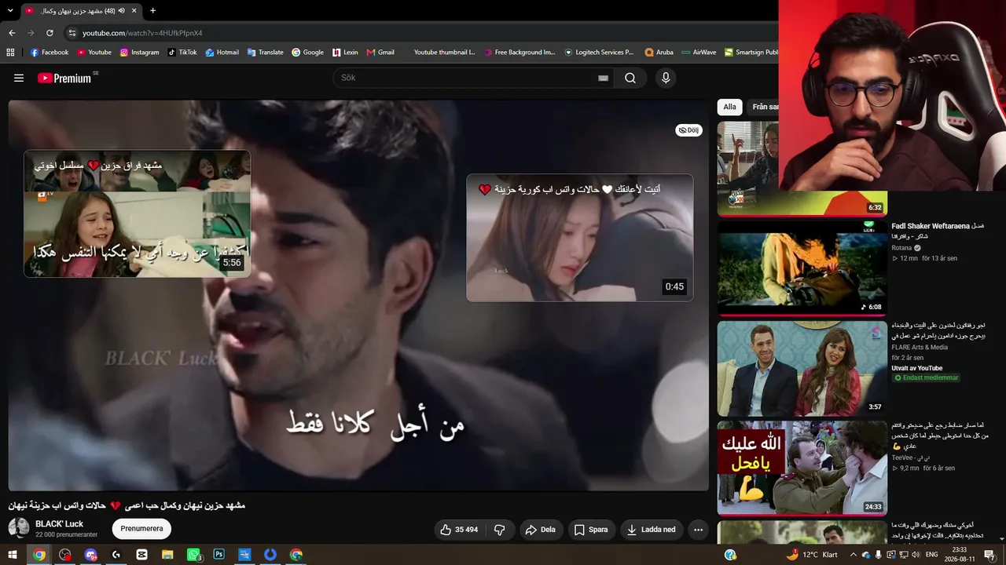Viewport: 1006px width, 565px height.
Task: Open BLACK' Luck channel avatar
Action: (19, 528)
